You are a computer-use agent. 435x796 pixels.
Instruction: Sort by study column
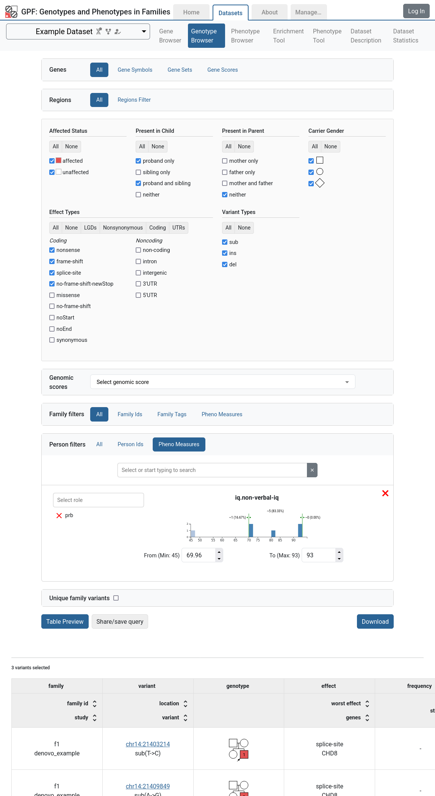coord(95,718)
